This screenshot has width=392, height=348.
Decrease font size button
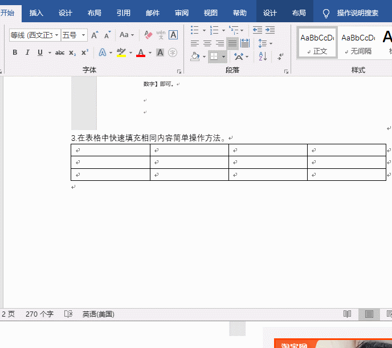click(x=107, y=35)
